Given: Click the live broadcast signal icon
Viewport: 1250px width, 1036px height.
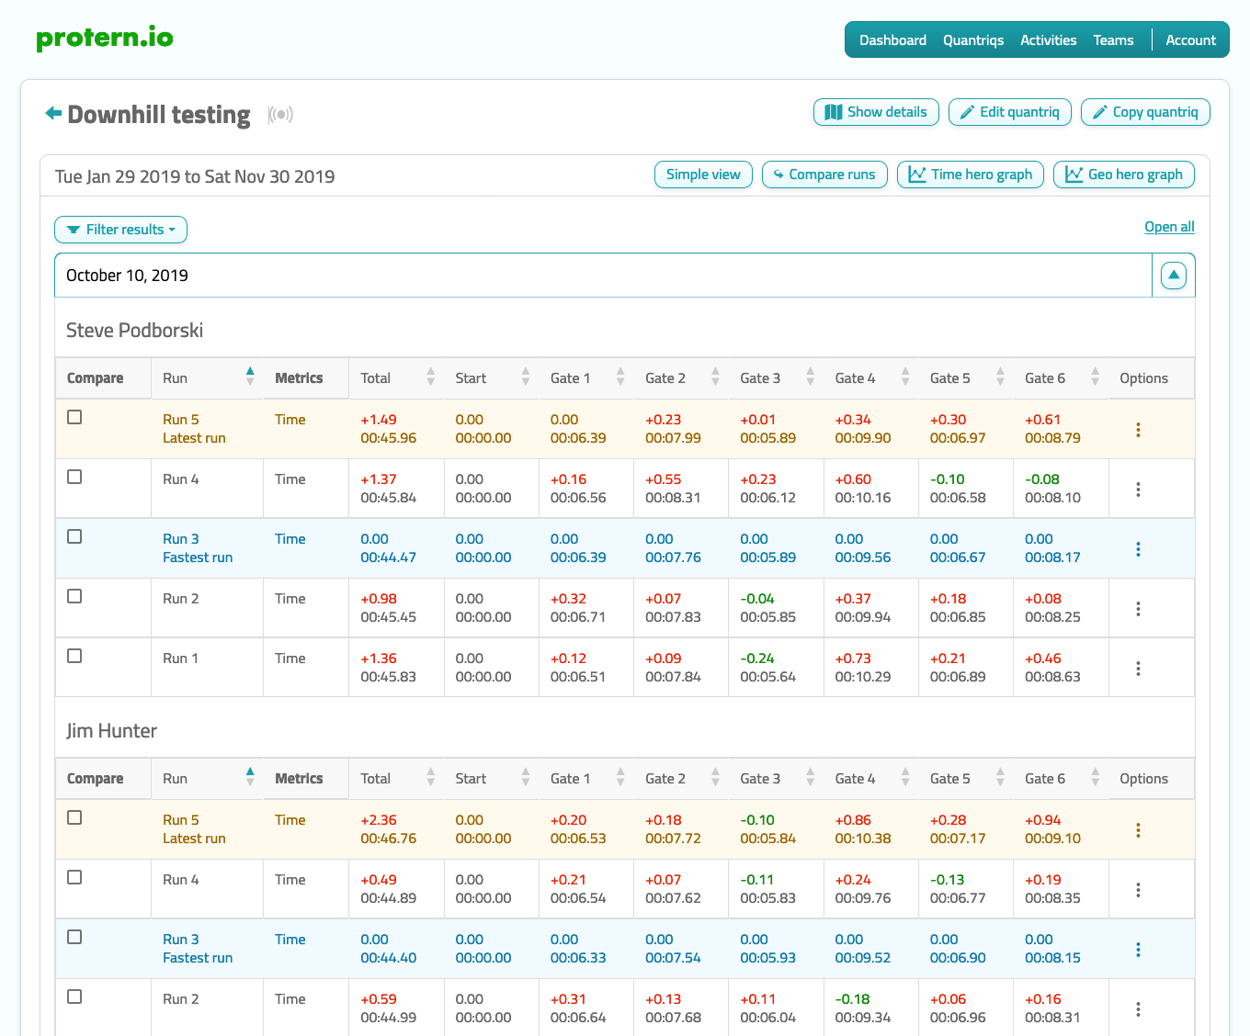Looking at the screenshot, I should coord(280,115).
